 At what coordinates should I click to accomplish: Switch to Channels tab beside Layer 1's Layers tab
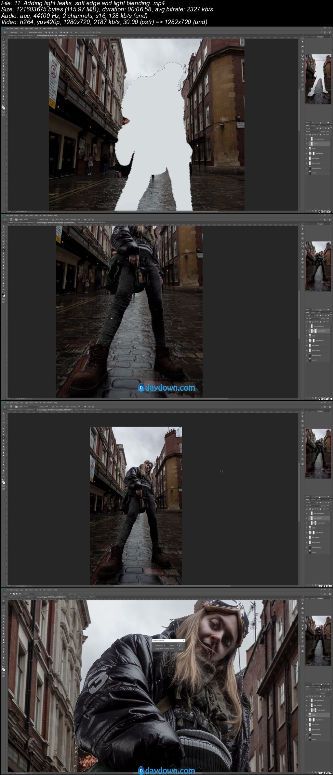313,125
